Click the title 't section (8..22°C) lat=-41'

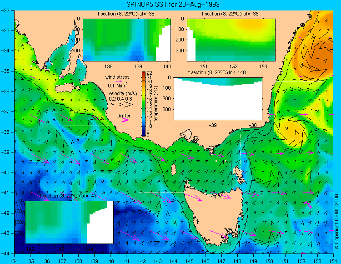pos(68,196)
